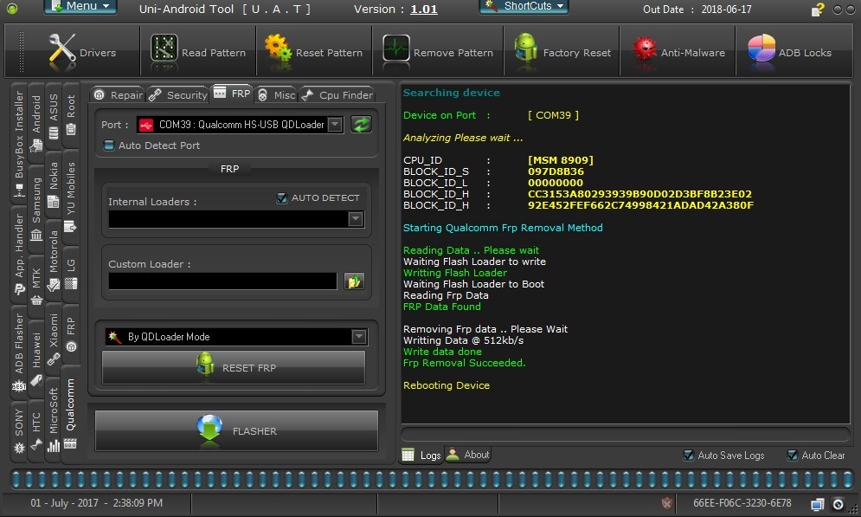Screen dimensions: 861x517
Task: Select the MicroSoft side tab
Action: point(54,418)
